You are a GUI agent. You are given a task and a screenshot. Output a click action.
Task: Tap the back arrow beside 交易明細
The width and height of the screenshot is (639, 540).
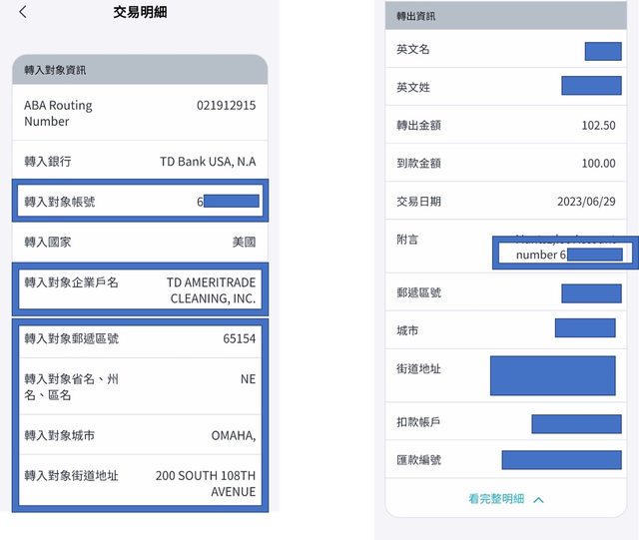(23, 13)
